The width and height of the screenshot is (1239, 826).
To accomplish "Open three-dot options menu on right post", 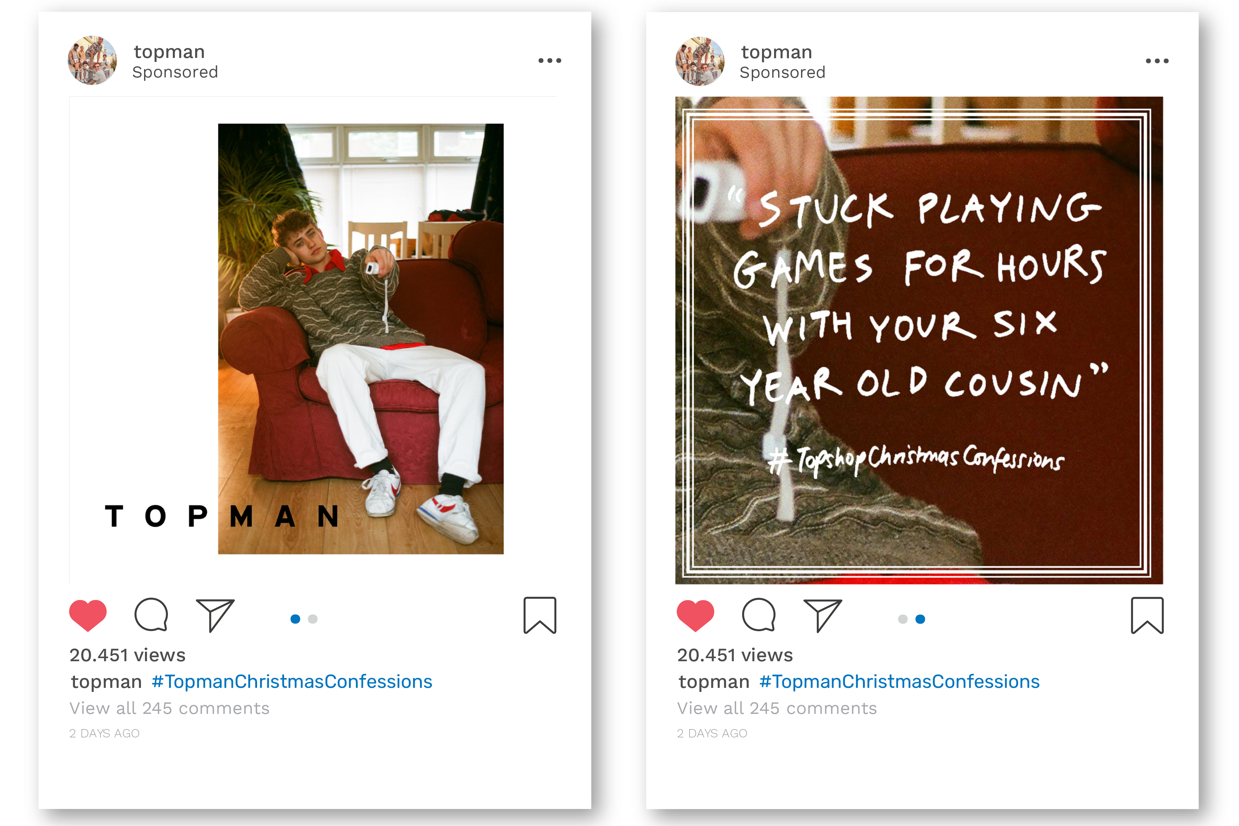I will (x=1157, y=61).
